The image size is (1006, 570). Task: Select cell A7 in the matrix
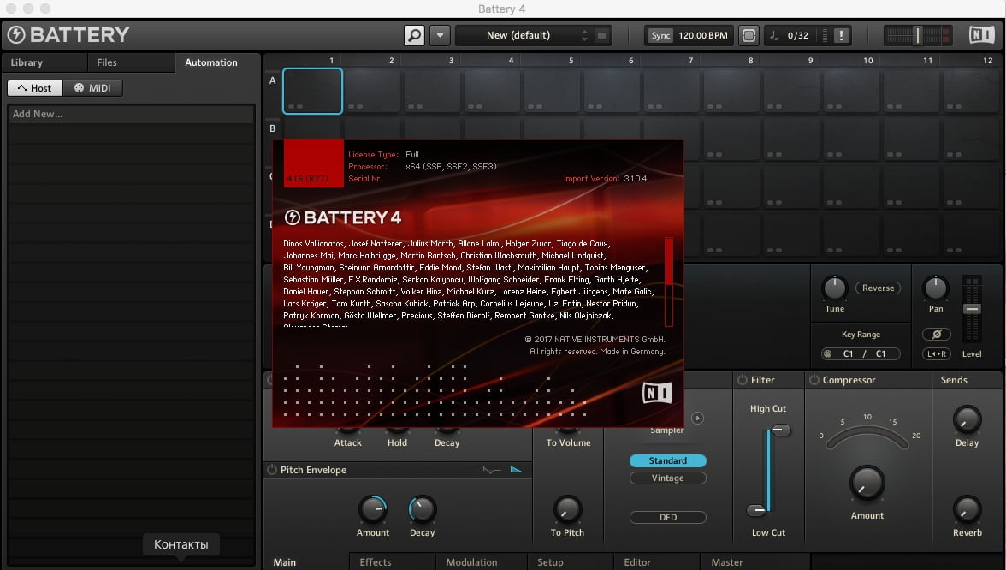(x=672, y=91)
